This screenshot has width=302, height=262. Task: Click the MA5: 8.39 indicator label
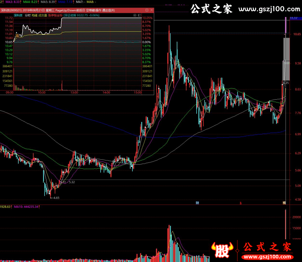[49, 2]
